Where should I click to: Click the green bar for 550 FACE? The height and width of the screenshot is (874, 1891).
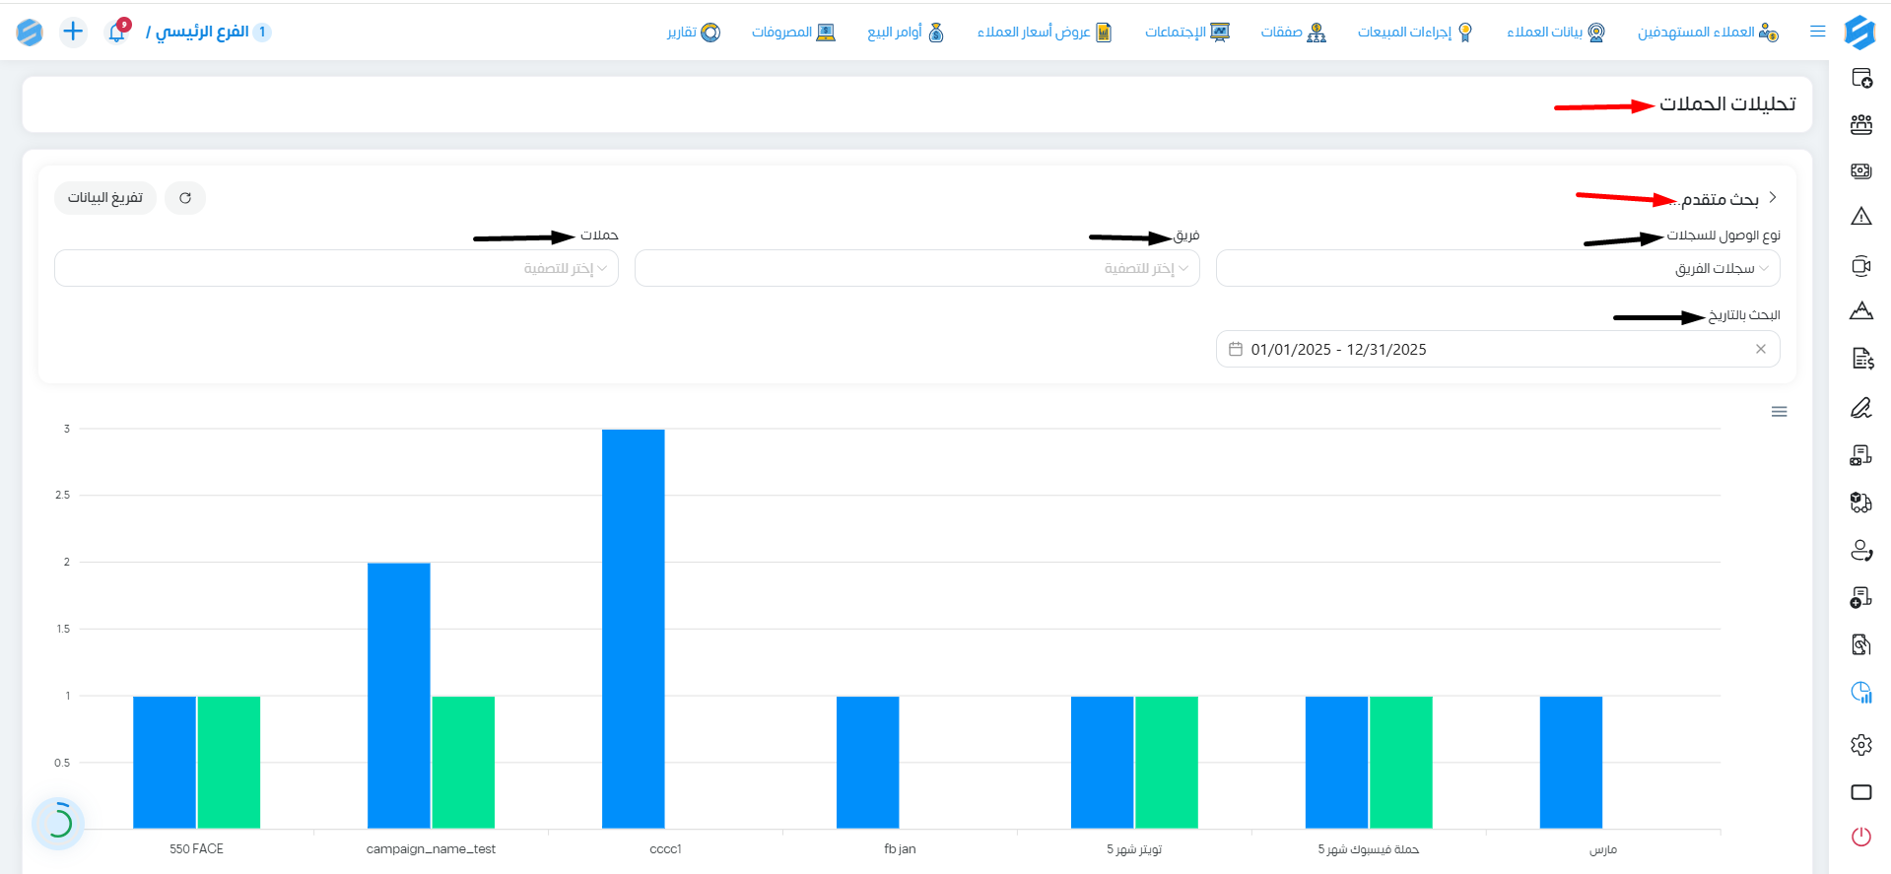229,763
